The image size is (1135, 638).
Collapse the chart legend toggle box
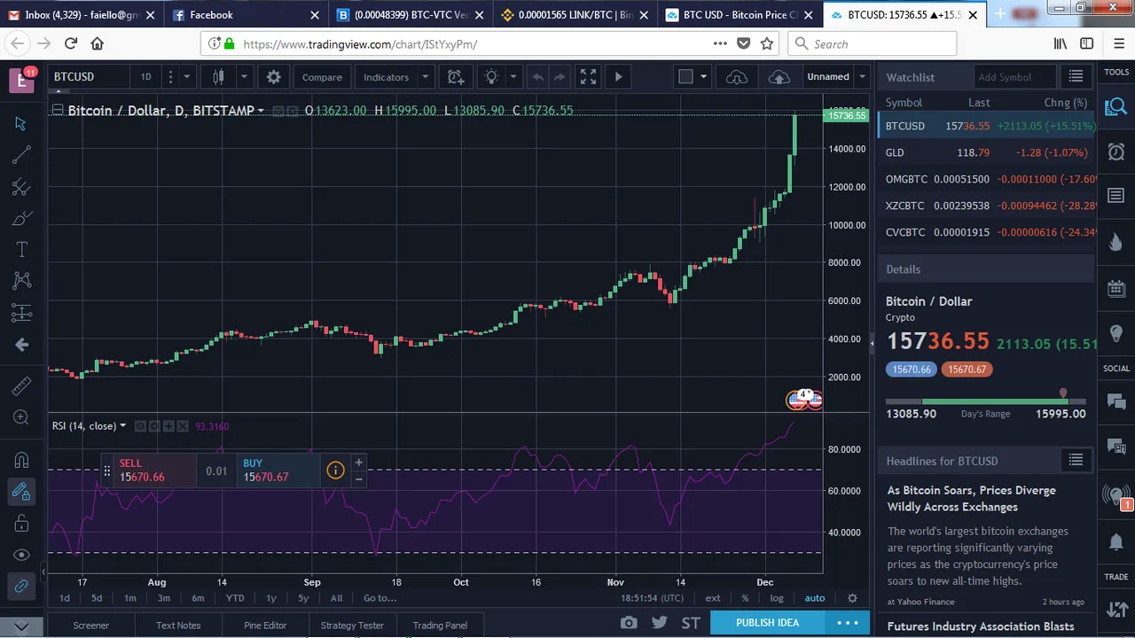tap(57, 111)
